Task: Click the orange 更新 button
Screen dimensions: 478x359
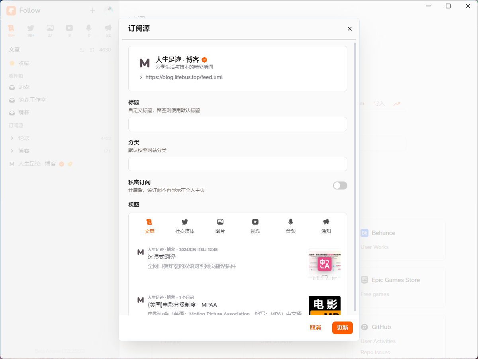Action: (342, 327)
